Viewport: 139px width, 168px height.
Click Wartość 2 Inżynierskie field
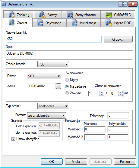point(118,137)
